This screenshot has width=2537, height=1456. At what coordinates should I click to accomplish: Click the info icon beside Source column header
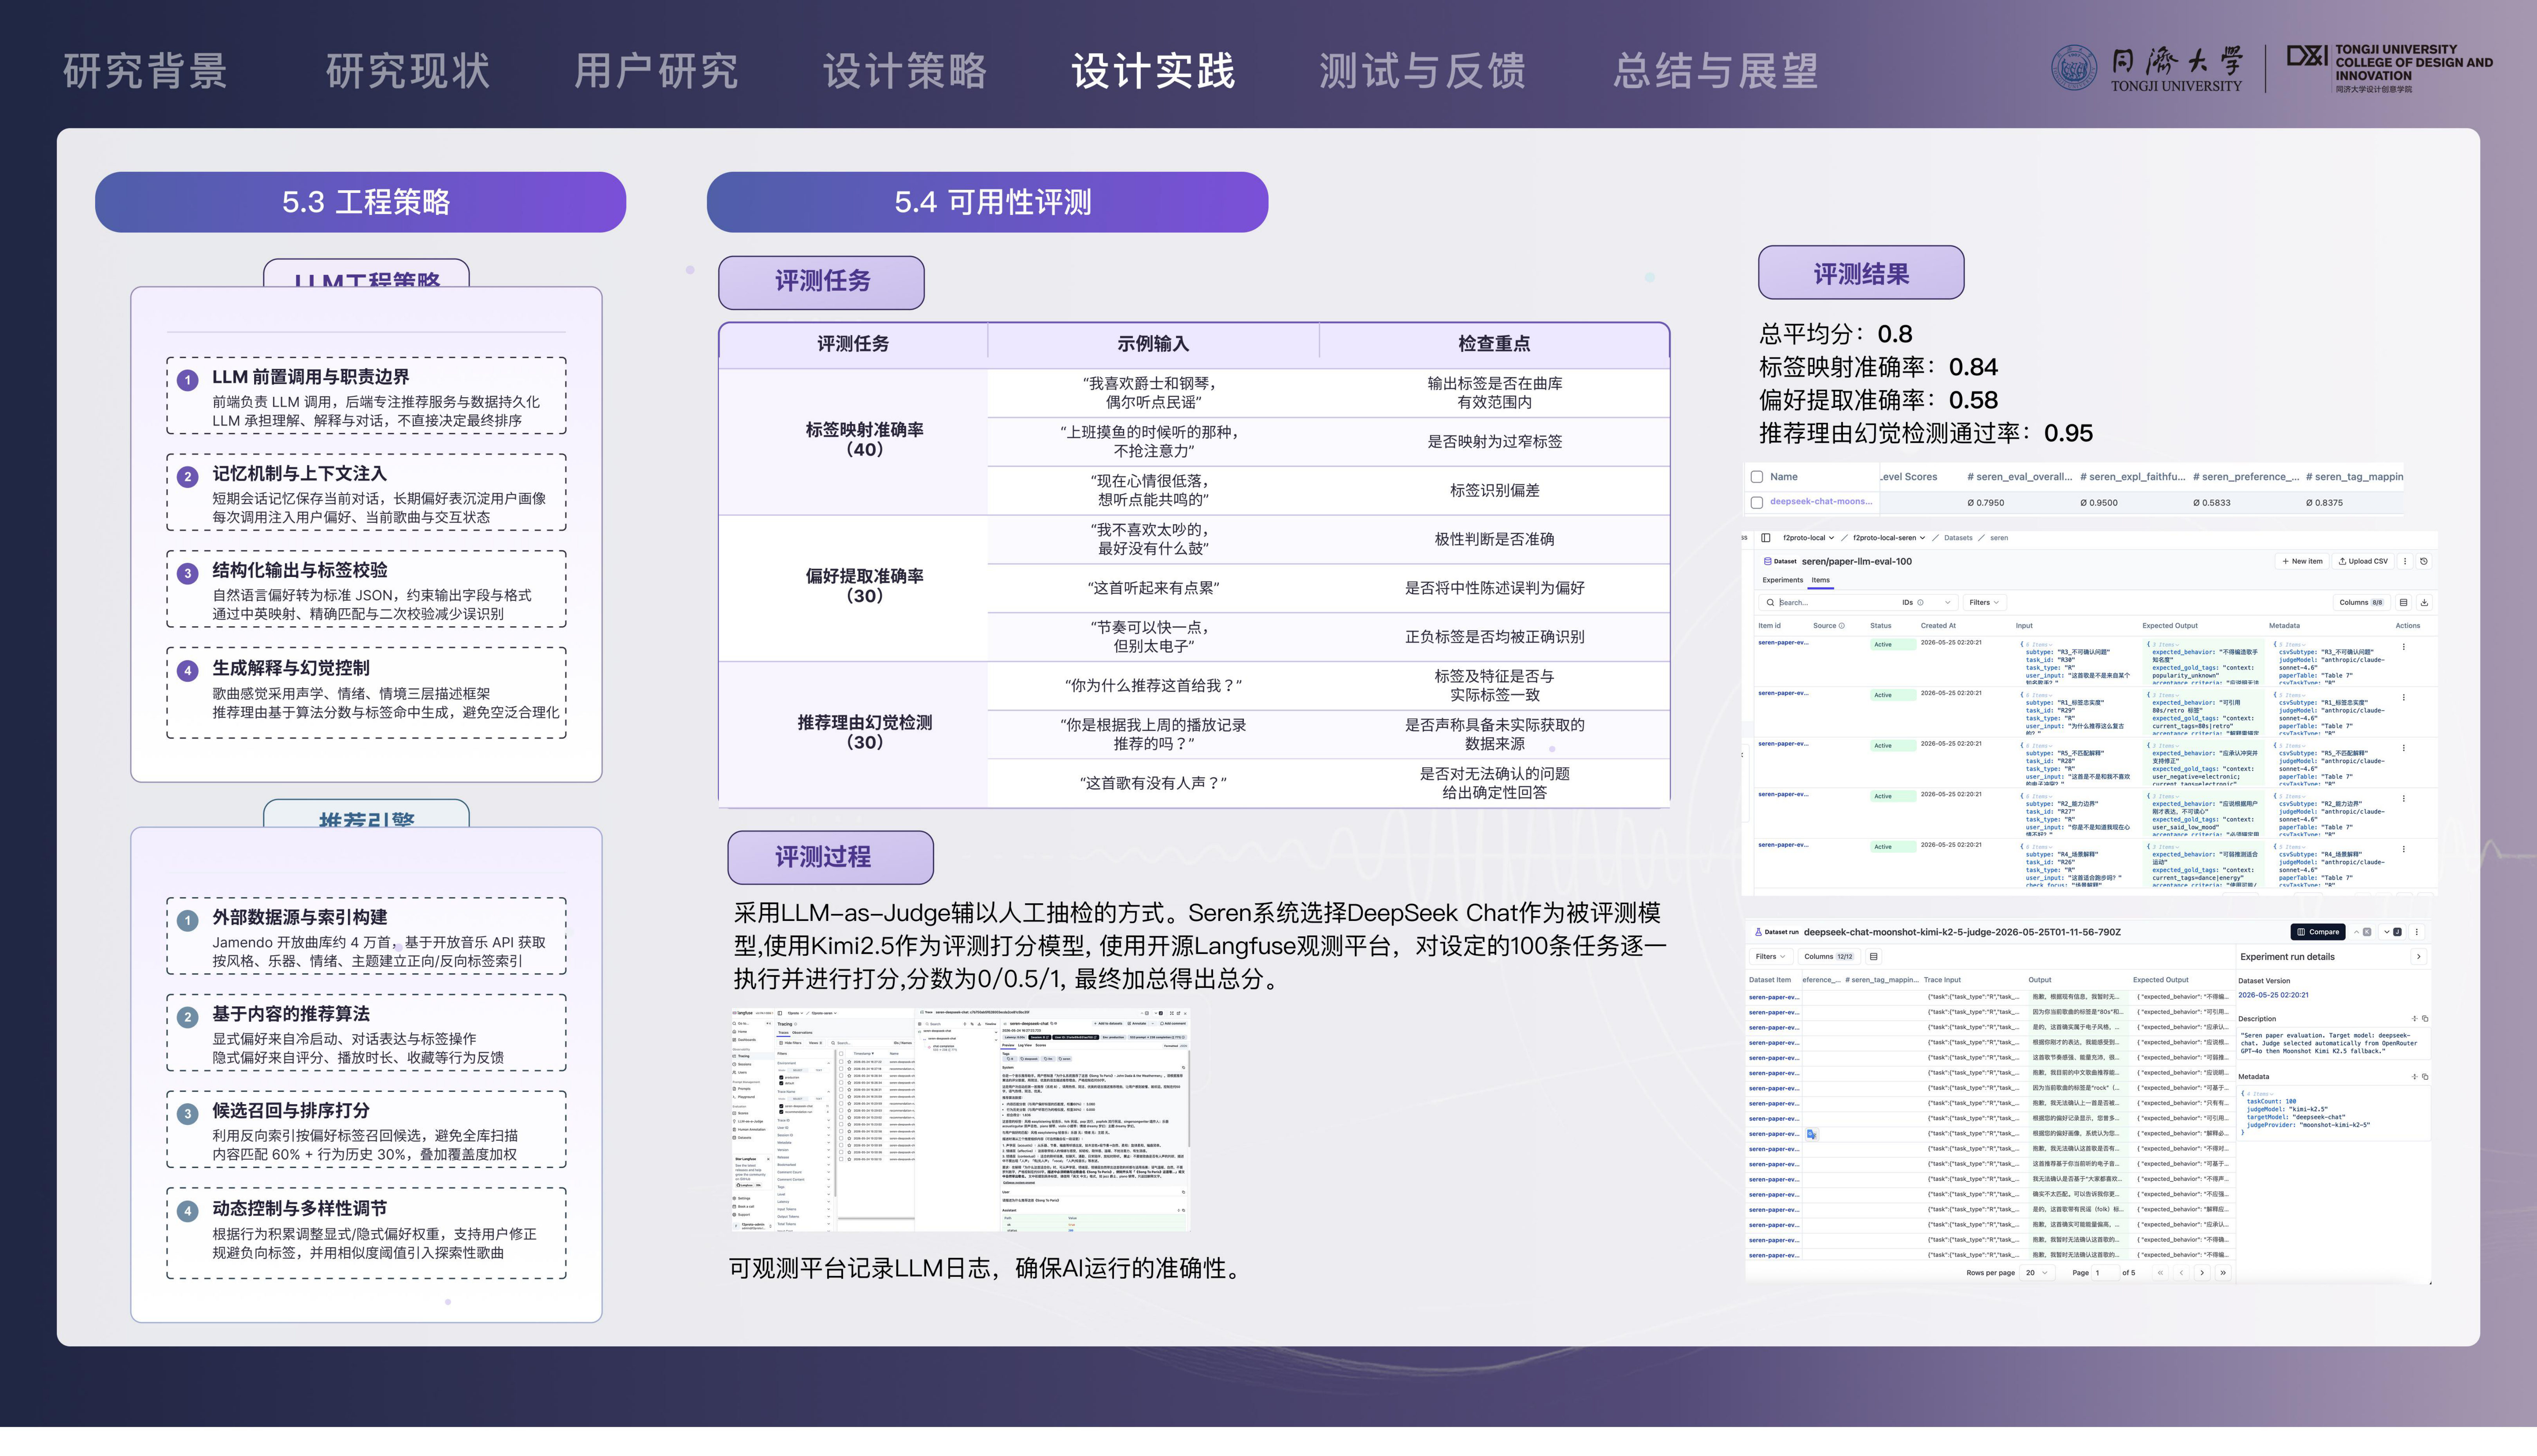coord(1842,626)
